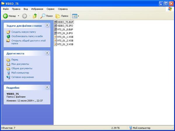
Task: Toggle the Папки folders pane
Action: 62,16
